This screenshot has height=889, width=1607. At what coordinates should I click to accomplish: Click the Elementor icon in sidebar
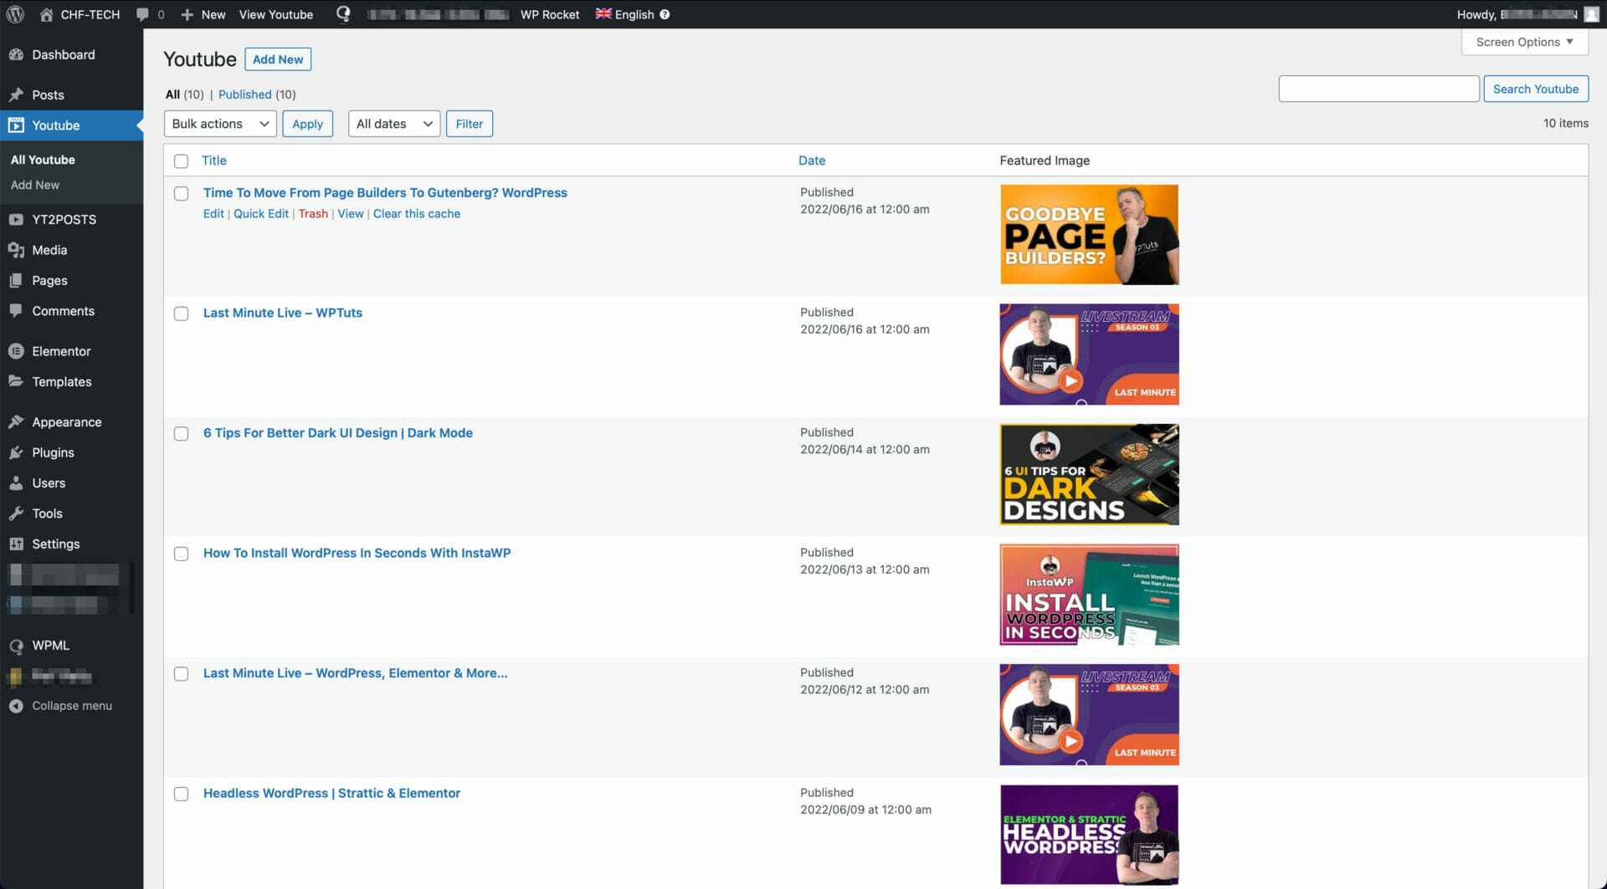16,351
